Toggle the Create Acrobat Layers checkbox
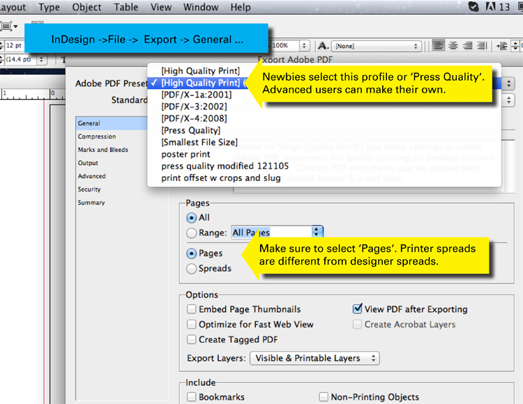The width and height of the screenshot is (523, 404). [x=357, y=324]
